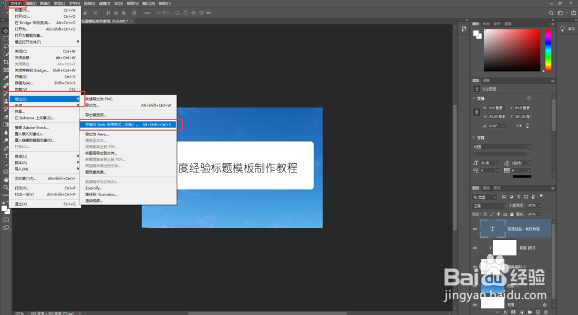
Task: Hide the 背景 拷贝 layer eye
Action: (475, 247)
